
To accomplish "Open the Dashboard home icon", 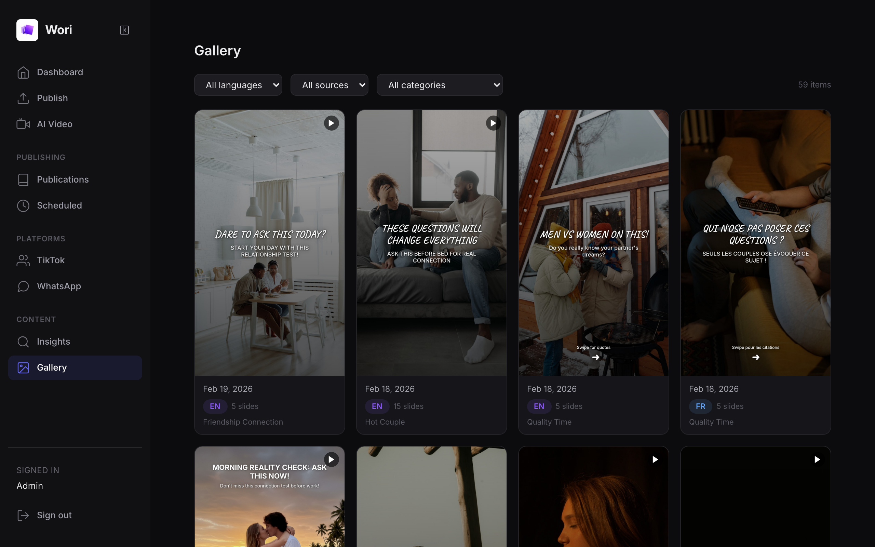I will coord(23,72).
